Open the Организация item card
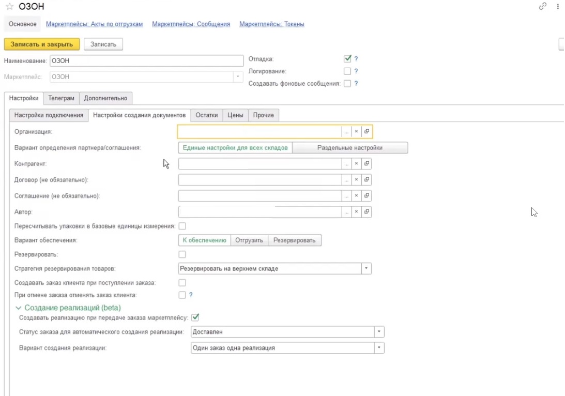This screenshot has width=565, height=396. tap(367, 131)
